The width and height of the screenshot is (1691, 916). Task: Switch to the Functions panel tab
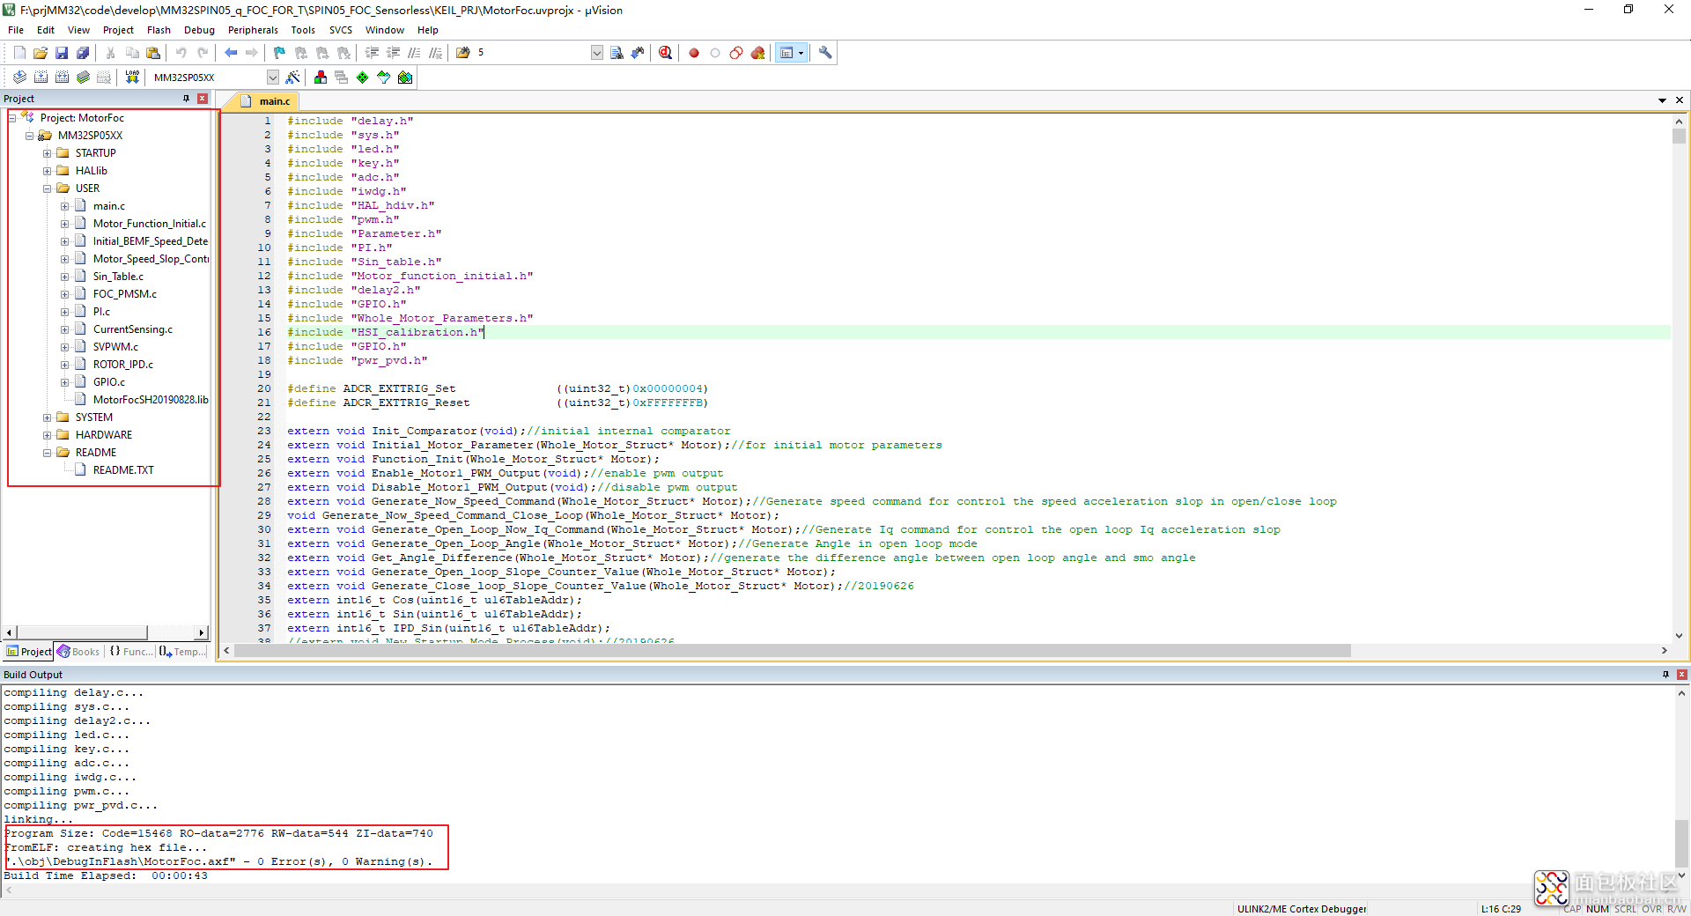click(x=130, y=652)
